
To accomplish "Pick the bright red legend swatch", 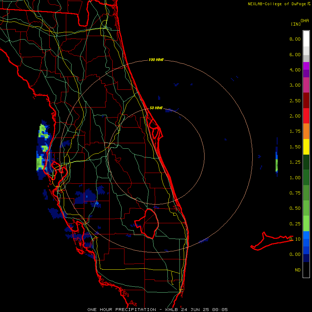I will coord(306,116).
